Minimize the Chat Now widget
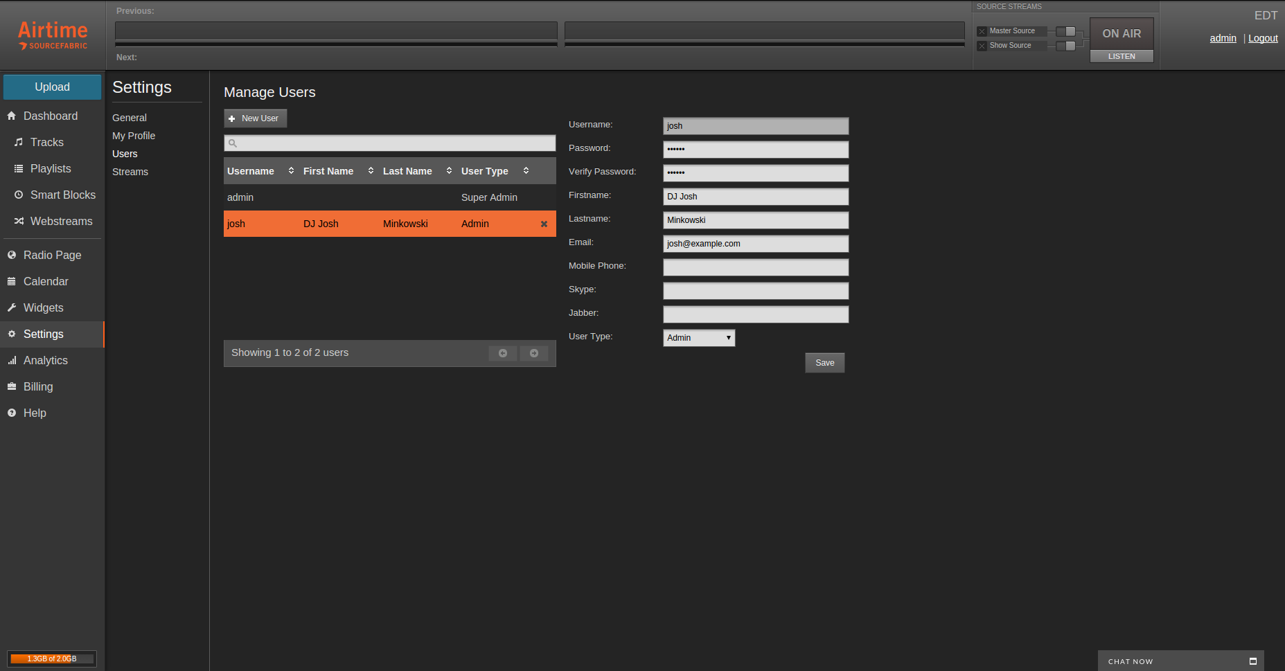Viewport: 1285px width, 671px height. [x=1252, y=661]
